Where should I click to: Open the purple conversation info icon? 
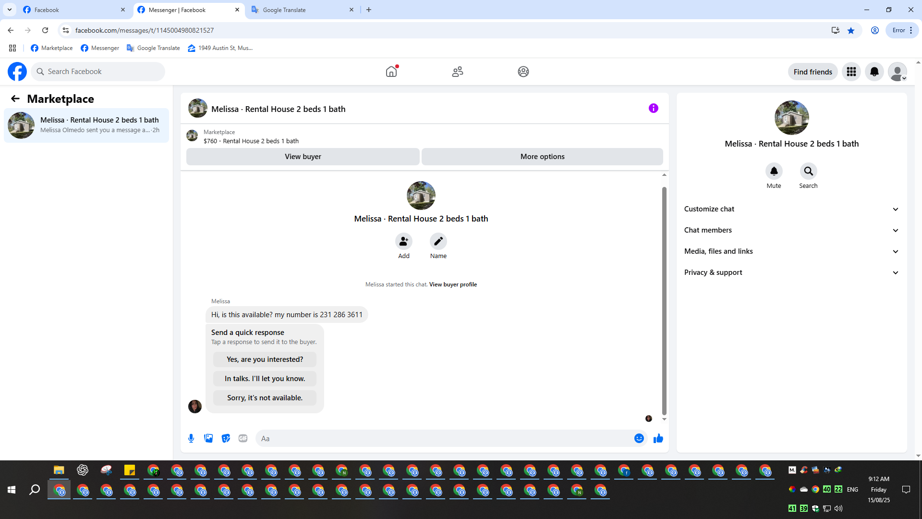653,108
